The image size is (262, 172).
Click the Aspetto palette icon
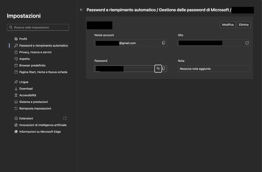click(16, 59)
